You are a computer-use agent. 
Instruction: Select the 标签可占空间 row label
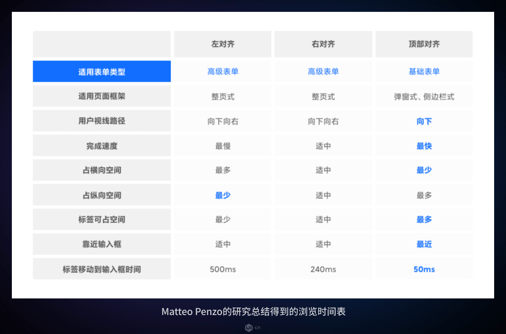pyautogui.click(x=102, y=220)
